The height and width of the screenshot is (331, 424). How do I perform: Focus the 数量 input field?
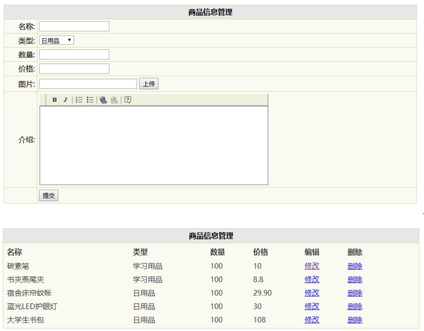pos(74,54)
